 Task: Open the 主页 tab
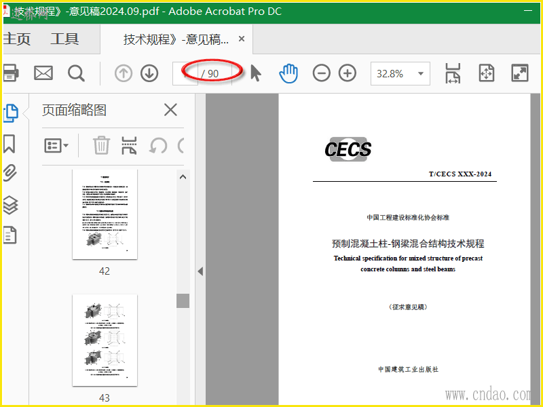pos(16,39)
